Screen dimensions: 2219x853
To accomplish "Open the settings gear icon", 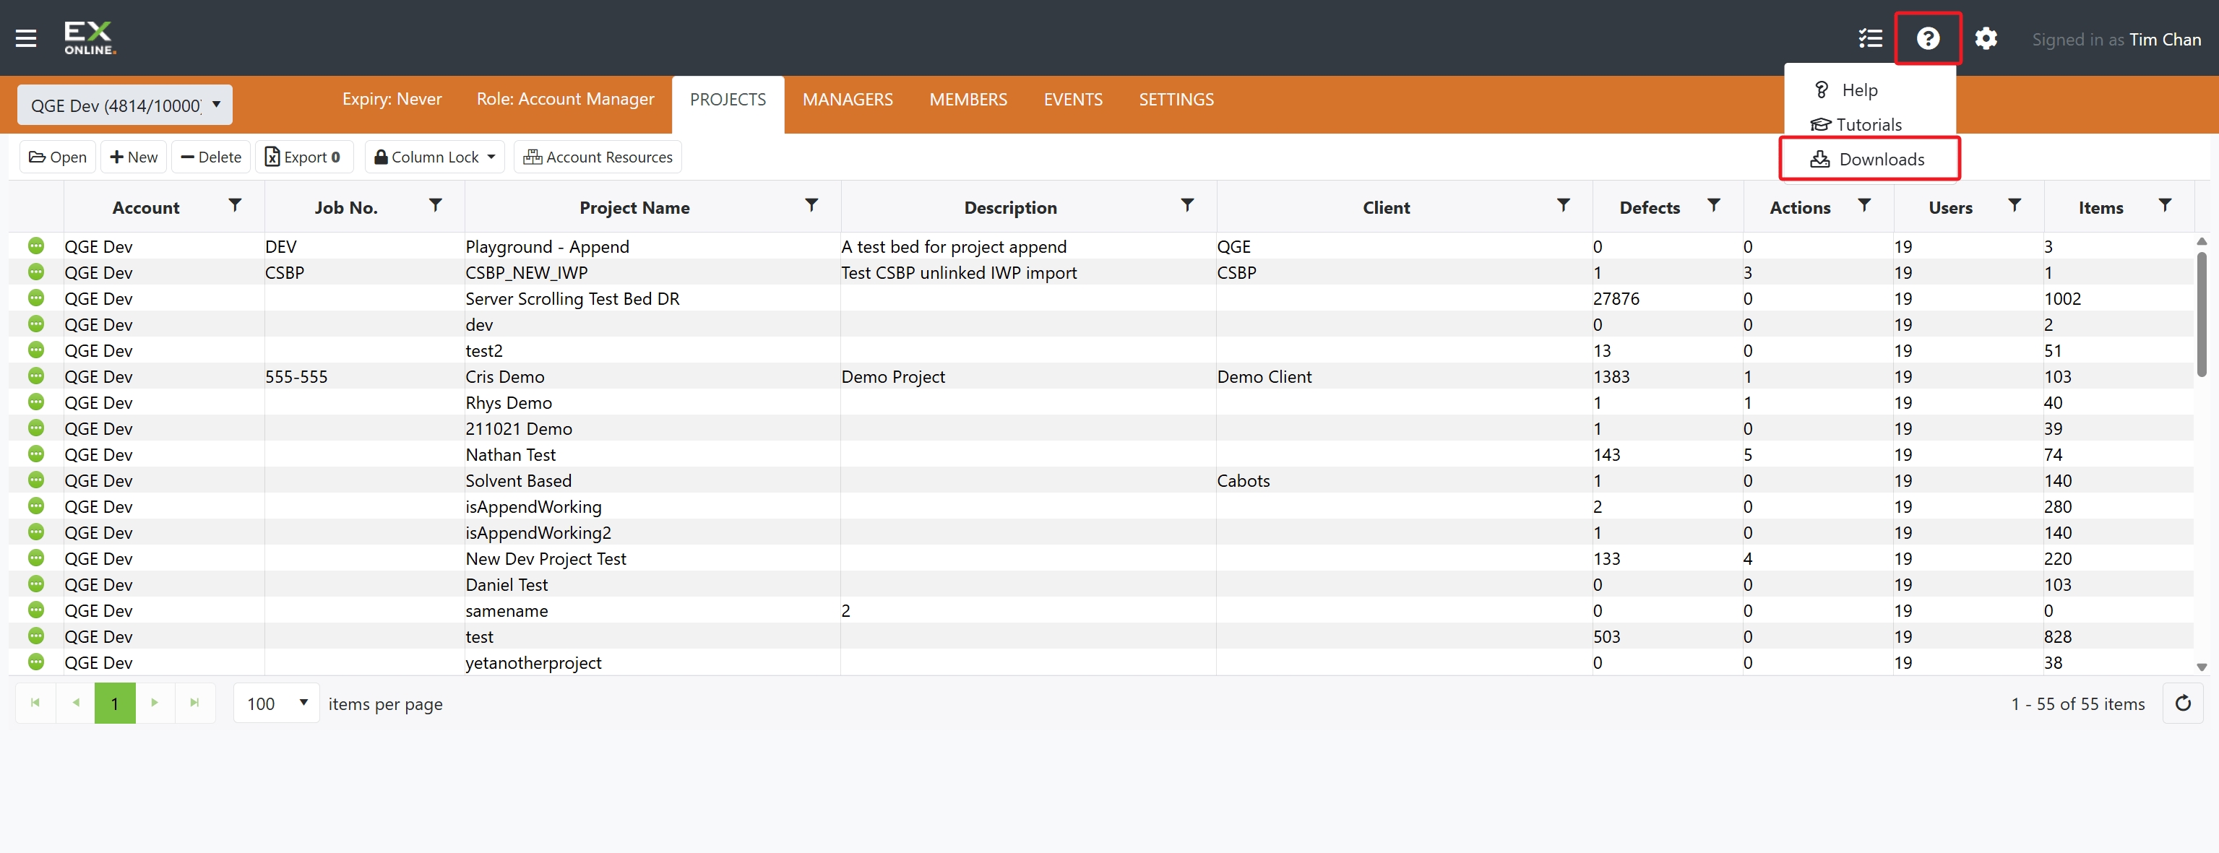I will tap(1986, 39).
